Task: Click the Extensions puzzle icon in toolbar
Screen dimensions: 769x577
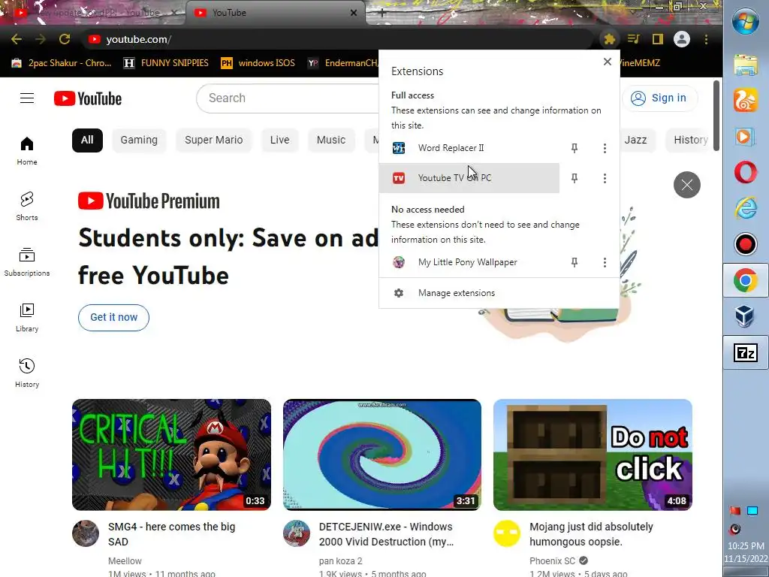Action: [x=609, y=39]
